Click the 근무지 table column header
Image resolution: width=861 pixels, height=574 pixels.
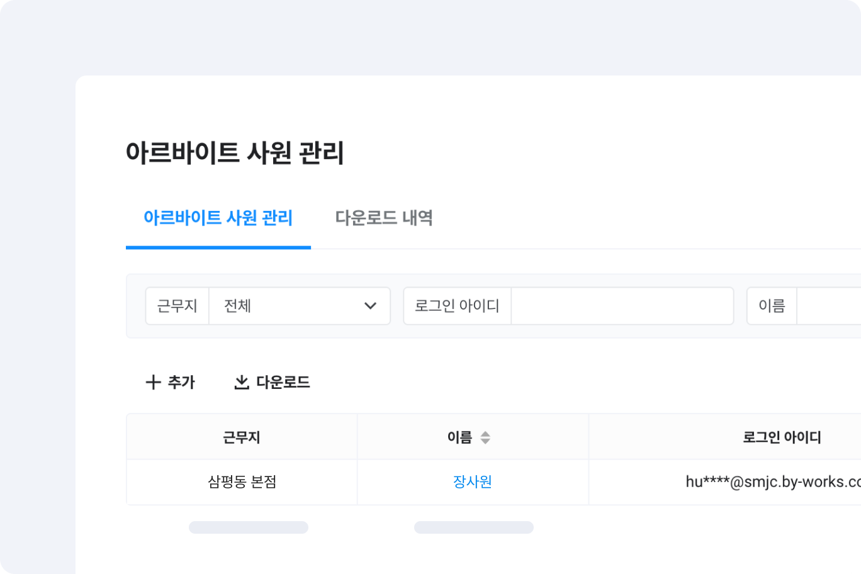[x=242, y=437]
